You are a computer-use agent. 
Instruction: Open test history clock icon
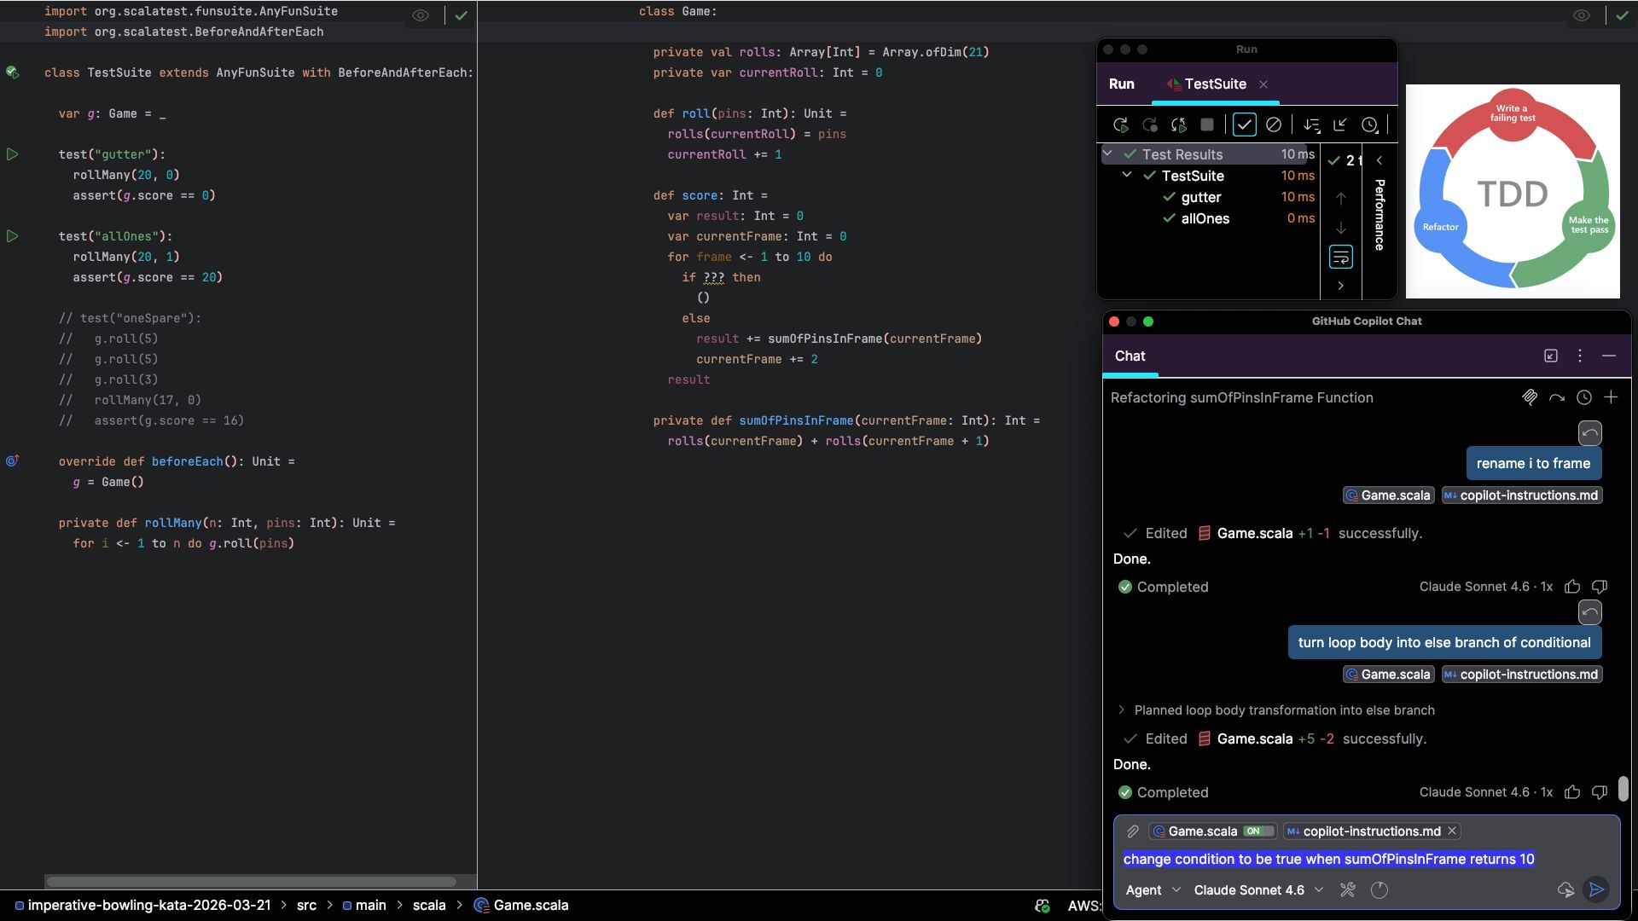click(x=1369, y=125)
